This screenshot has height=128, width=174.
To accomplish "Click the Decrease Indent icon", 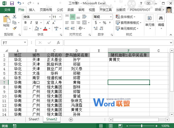I will point(67,28).
